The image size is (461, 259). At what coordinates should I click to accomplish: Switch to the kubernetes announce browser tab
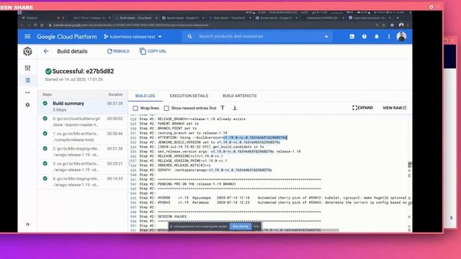[x=370, y=18]
